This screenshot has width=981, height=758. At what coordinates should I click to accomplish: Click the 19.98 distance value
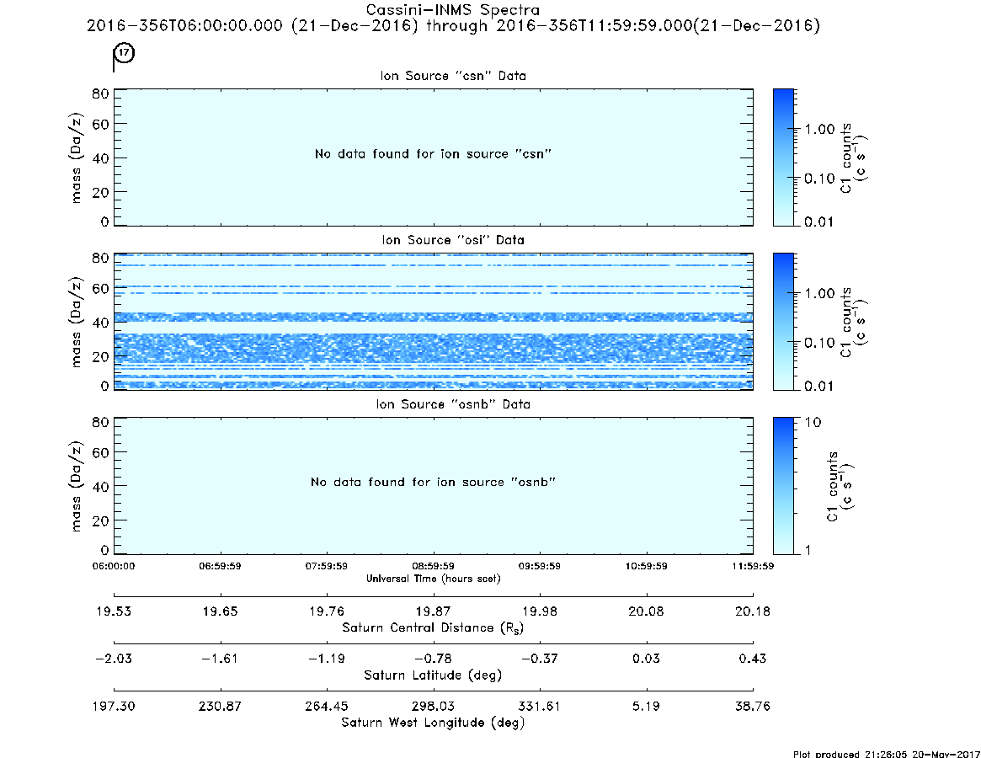pyautogui.click(x=539, y=611)
